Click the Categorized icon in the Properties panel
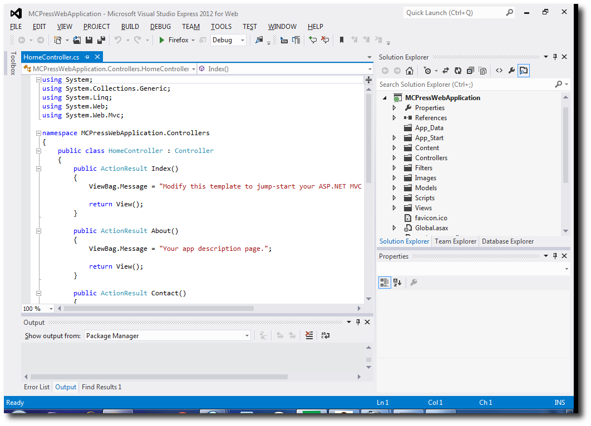The image size is (591, 426). [x=385, y=283]
